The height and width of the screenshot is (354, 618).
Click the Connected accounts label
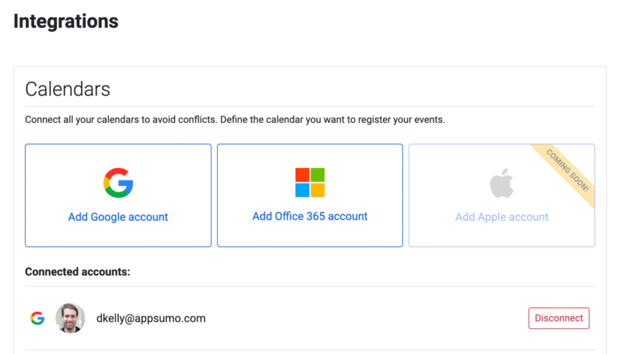[x=78, y=272]
